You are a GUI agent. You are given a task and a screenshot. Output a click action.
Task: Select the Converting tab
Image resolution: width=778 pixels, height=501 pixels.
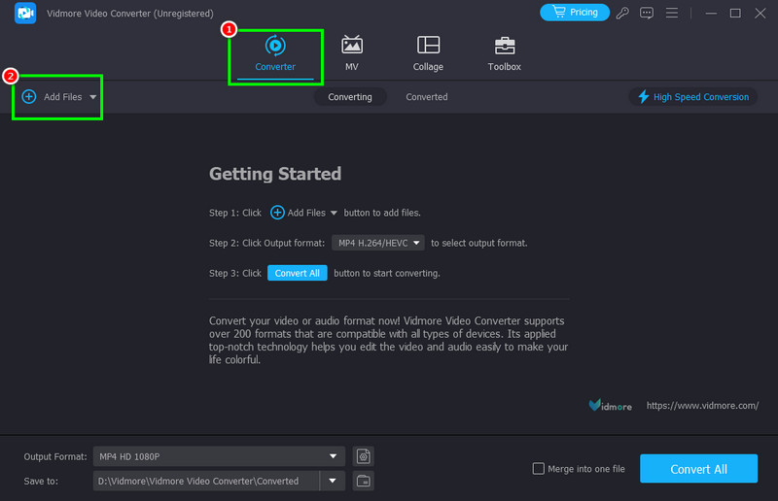(350, 97)
